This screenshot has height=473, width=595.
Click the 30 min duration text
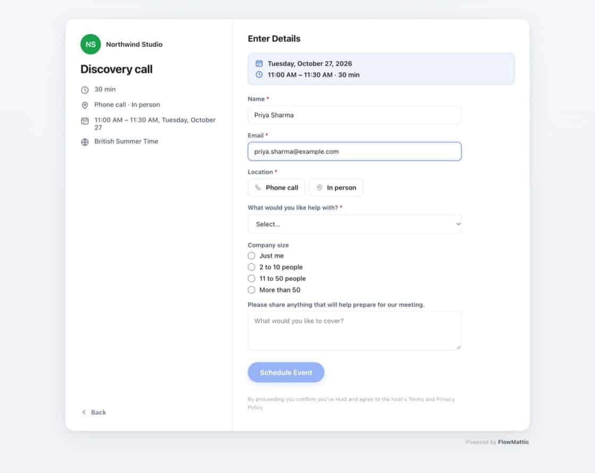tap(105, 89)
